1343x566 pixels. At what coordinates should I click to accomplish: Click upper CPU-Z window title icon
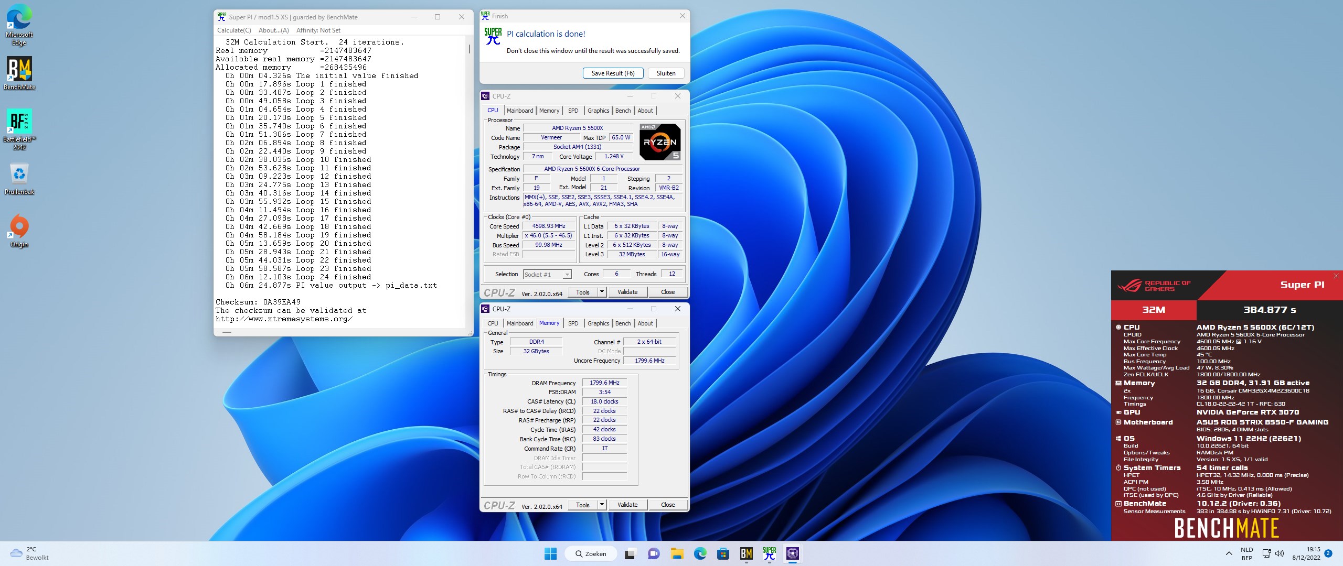point(486,96)
